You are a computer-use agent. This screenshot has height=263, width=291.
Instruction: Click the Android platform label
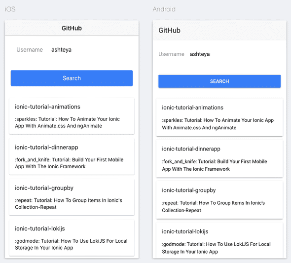164,9
